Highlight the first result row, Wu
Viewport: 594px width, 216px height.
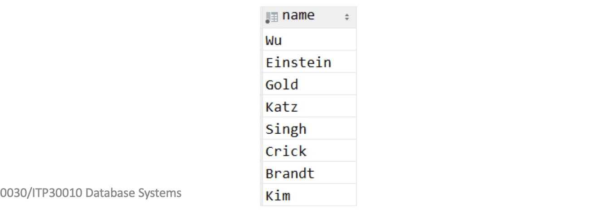pos(309,40)
